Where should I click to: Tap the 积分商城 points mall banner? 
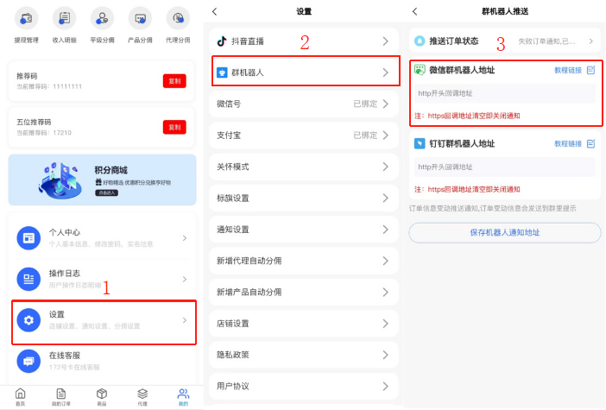(103, 180)
